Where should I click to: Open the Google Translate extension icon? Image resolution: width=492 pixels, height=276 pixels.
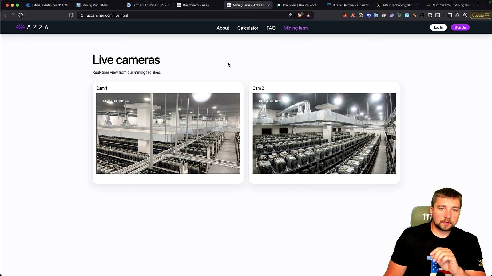click(x=376, y=15)
